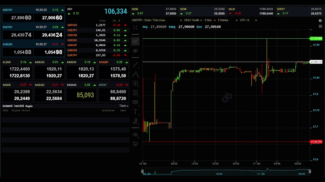This screenshot has width=325, height=182.
Task: Select the GBPUSD row
Action: pos(97,25)
